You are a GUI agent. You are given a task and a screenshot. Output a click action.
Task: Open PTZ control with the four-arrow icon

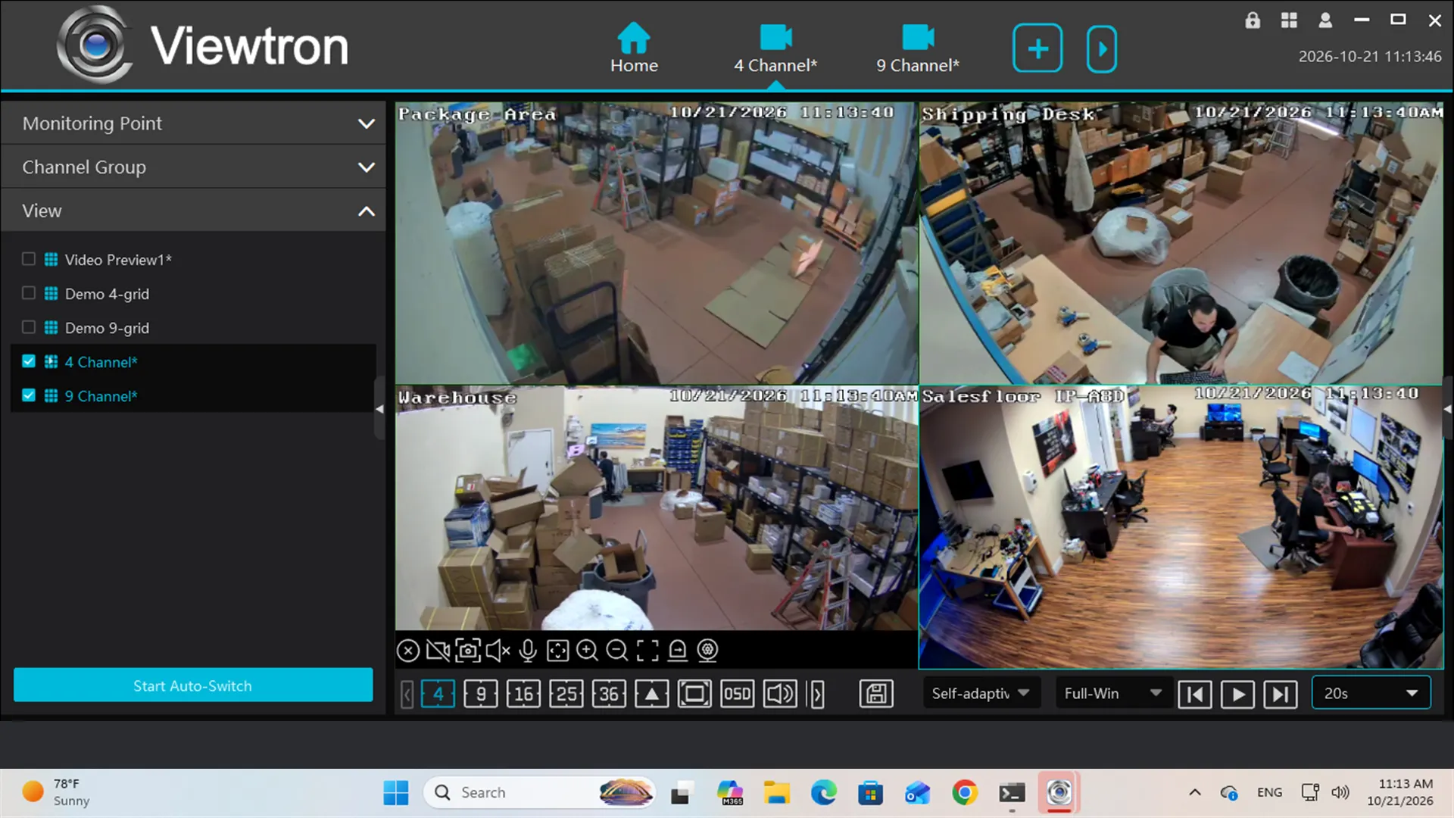point(558,651)
